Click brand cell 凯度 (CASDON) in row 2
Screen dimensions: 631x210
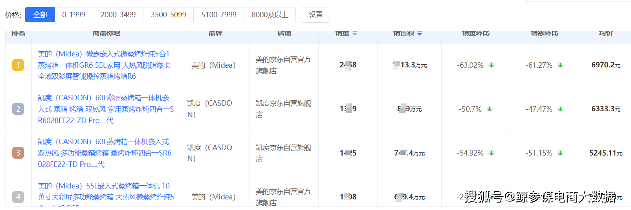click(210, 109)
